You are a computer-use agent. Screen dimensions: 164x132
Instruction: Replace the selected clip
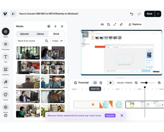(x=135, y=24)
